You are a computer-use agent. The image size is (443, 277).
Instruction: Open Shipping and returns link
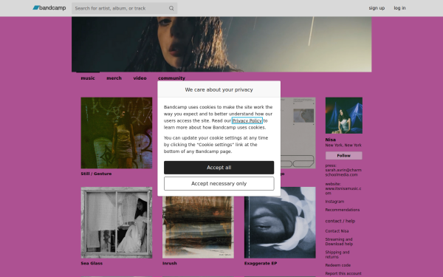(337, 254)
